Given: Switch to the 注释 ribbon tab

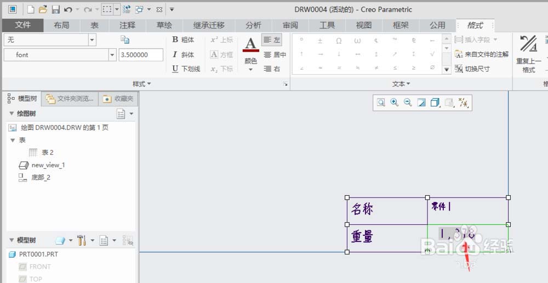Looking at the screenshot, I should pyautogui.click(x=127, y=25).
